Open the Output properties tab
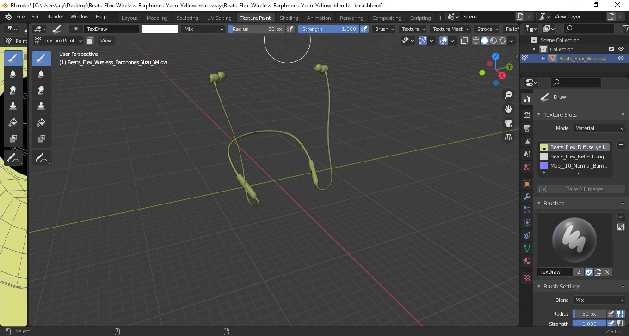 tap(527, 128)
